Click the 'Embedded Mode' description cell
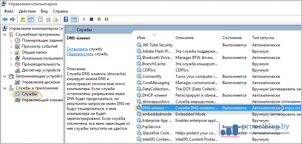The image size is (302, 144). pyautogui.click(x=191, y=114)
